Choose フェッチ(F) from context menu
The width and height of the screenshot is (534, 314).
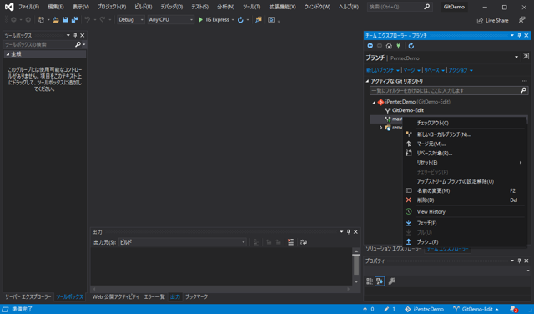click(464, 223)
